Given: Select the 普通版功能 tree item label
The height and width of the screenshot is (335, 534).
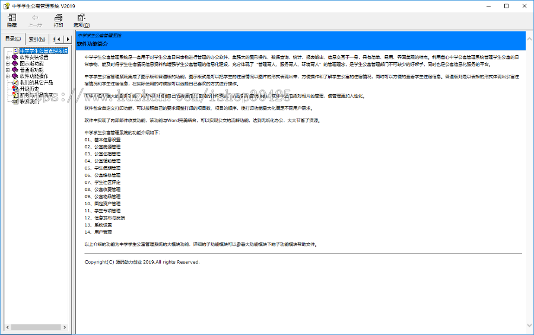Looking at the screenshot, I should [x=31, y=70].
